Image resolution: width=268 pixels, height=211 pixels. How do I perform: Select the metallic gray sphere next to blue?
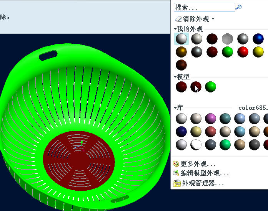(243, 39)
